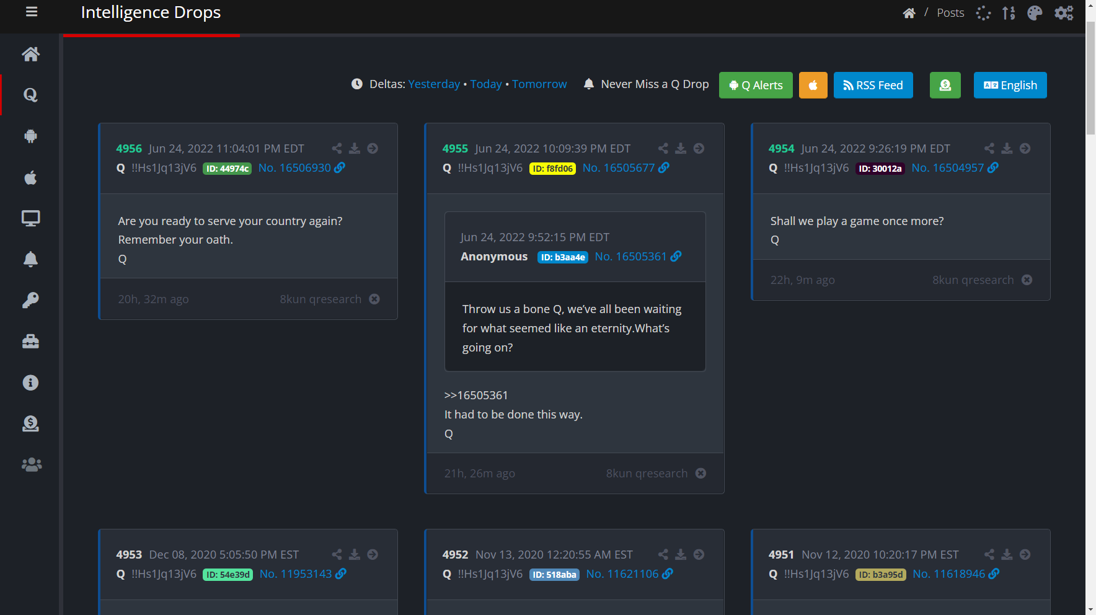Open the Android icon in sidebar
This screenshot has width=1096, height=615.
point(30,136)
